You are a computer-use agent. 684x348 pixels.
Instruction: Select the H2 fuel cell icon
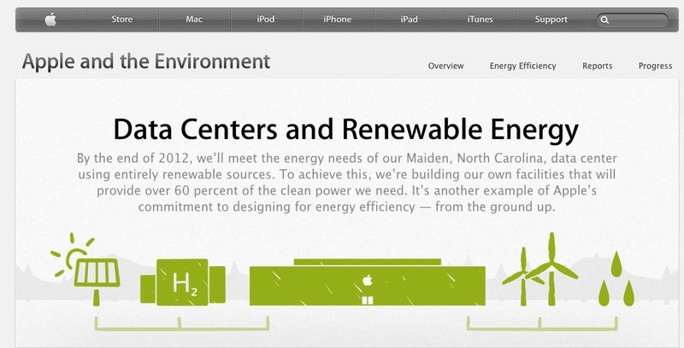coord(183,281)
